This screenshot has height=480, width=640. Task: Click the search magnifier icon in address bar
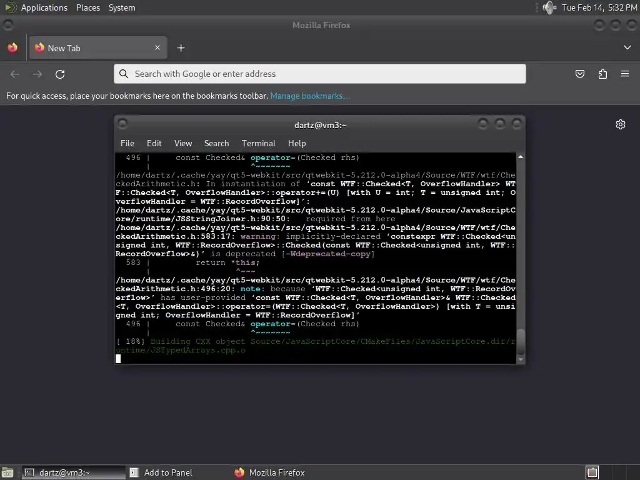tap(124, 74)
